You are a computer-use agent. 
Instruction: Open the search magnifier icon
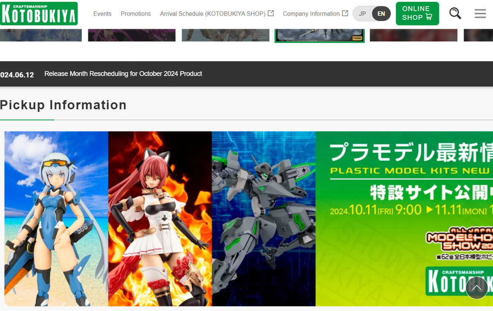[455, 13]
